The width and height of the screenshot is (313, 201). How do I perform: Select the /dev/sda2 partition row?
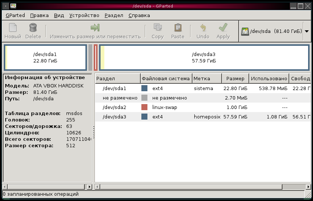(x=203, y=107)
